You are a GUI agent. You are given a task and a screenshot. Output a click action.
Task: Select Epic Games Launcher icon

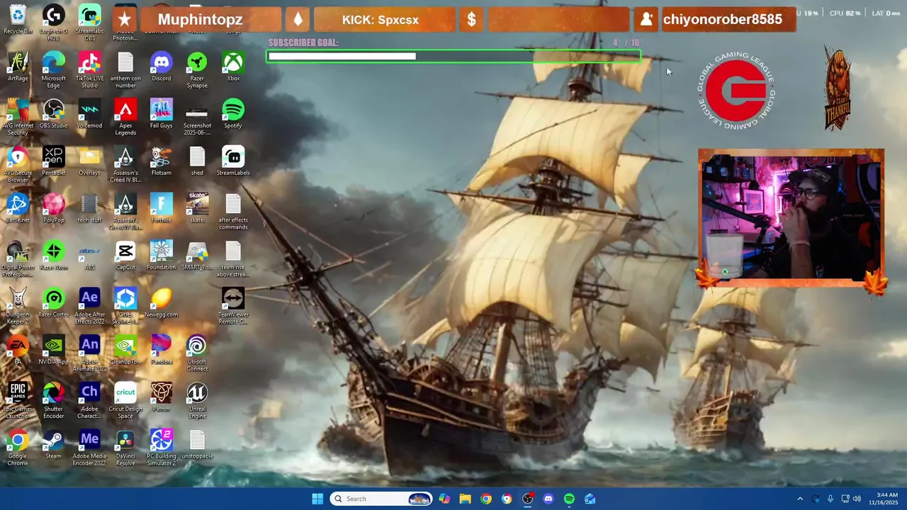click(x=18, y=400)
